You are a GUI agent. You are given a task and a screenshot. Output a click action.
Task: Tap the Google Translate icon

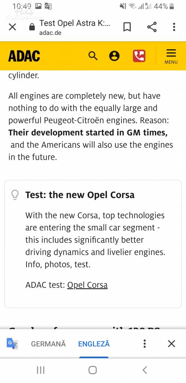(x=12, y=344)
